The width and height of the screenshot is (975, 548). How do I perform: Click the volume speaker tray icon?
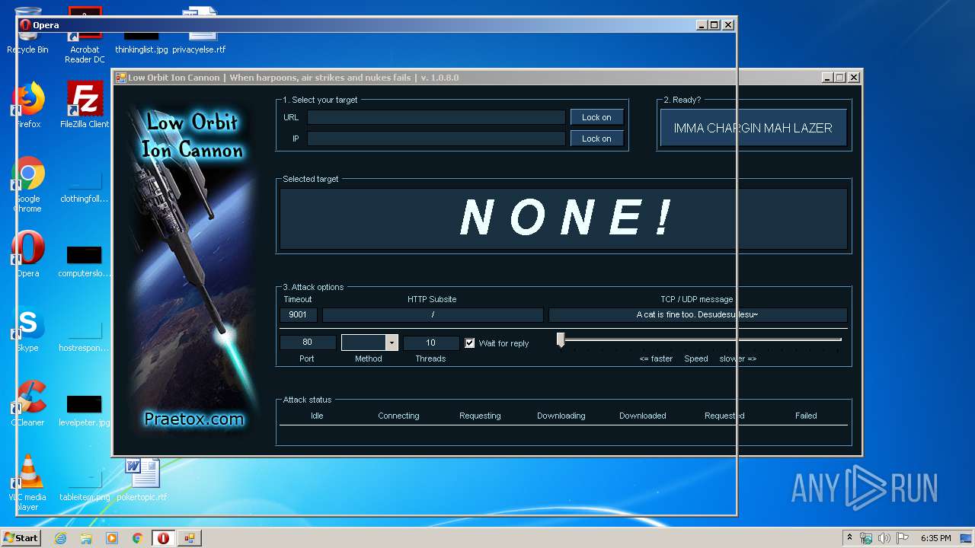pos(884,538)
